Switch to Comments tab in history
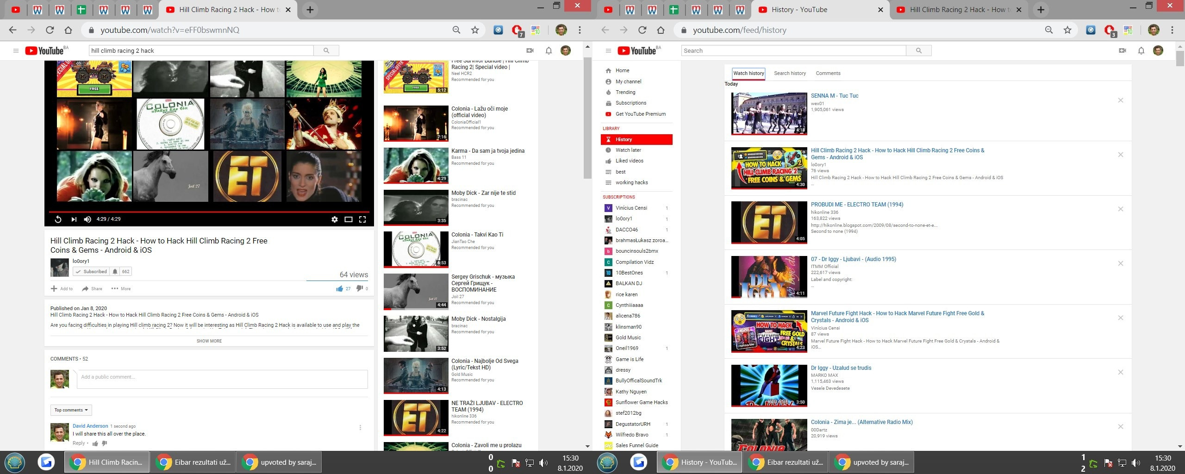Image resolution: width=1185 pixels, height=474 pixels. tap(828, 73)
